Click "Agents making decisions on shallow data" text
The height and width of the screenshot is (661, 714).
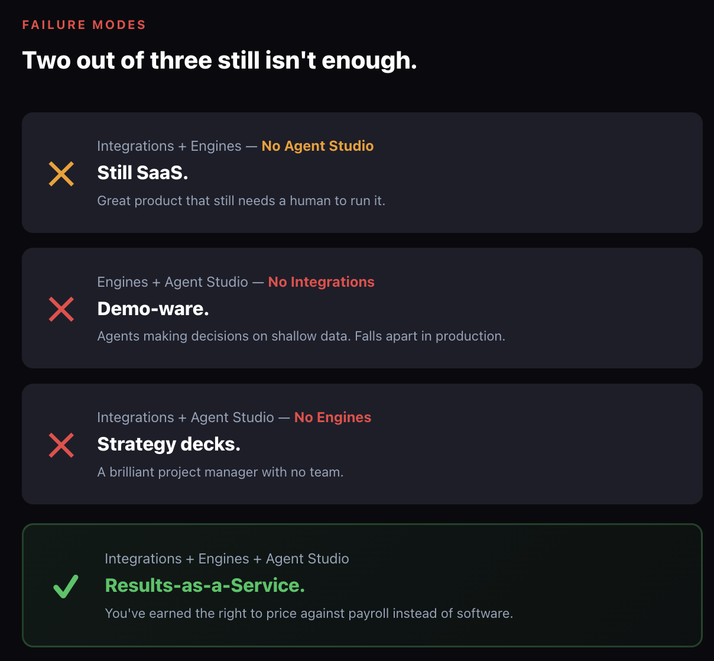click(x=301, y=336)
